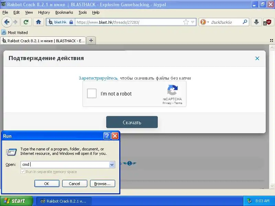Bookmark this page with the star icon
Image resolution: width=275 pixels, height=206 pixels.
coord(186,22)
